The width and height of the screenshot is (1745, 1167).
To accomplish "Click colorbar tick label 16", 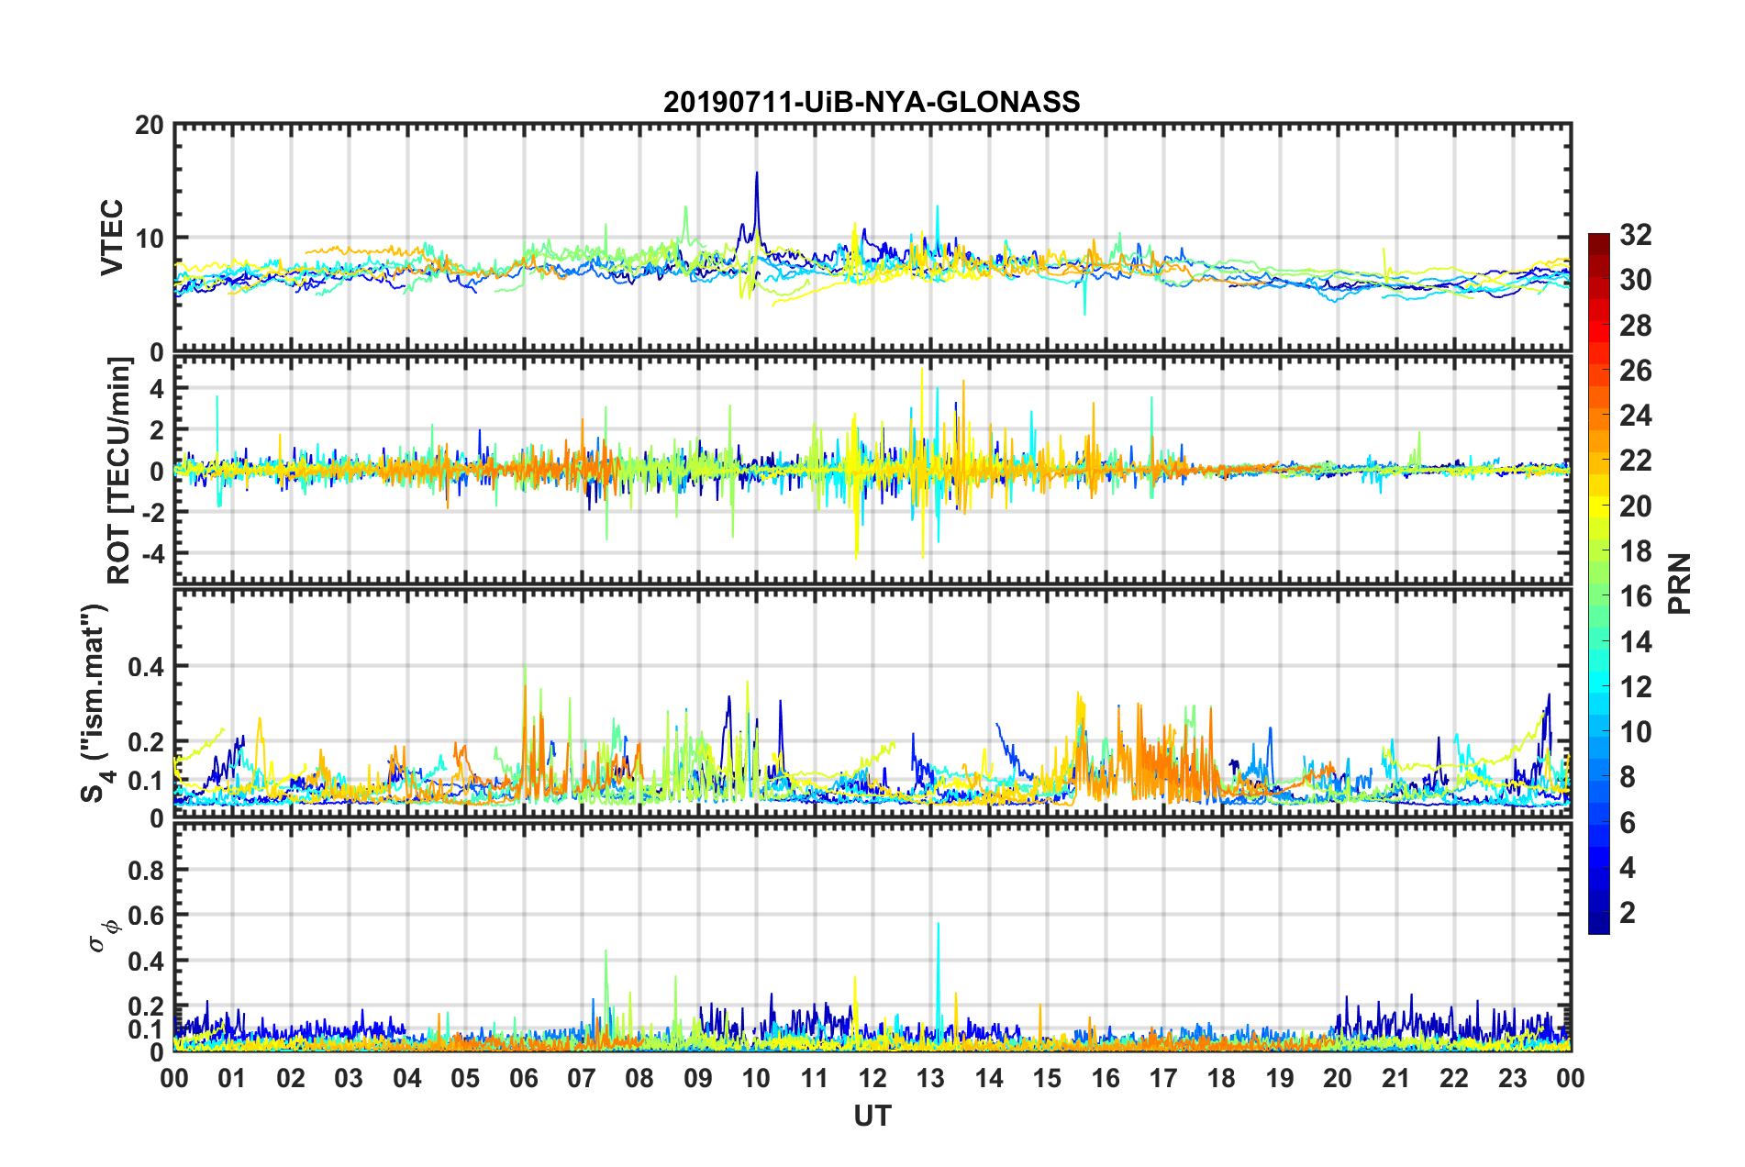I will pos(1636,596).
